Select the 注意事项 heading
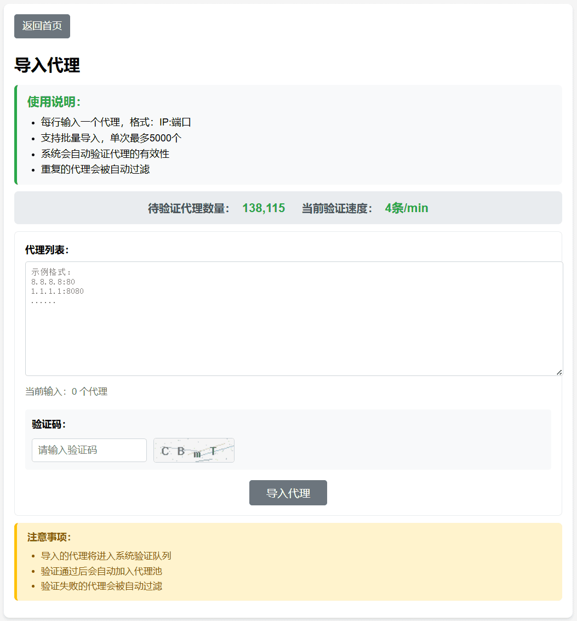Viewport: 577px width, 621px height. tap(49, 537)
